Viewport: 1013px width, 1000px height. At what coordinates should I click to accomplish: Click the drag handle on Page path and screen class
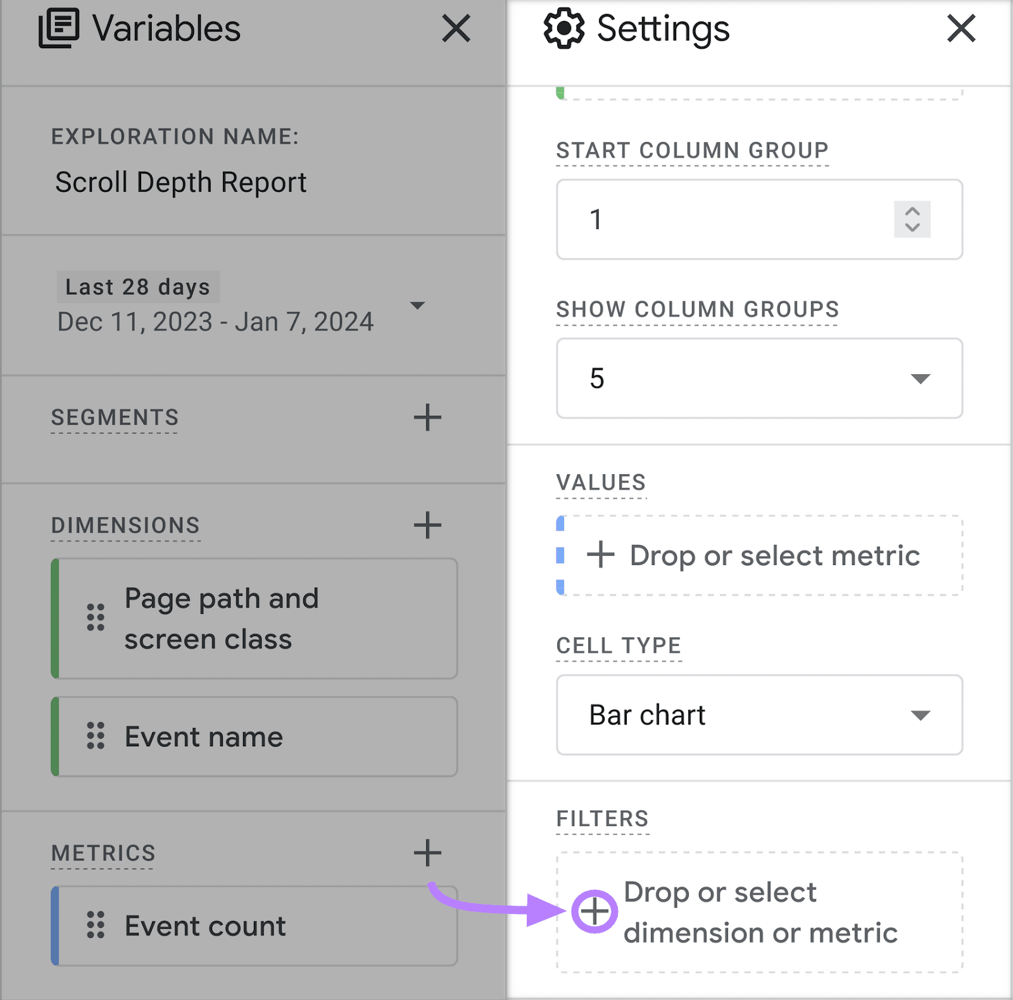click(x=95, y=617)
